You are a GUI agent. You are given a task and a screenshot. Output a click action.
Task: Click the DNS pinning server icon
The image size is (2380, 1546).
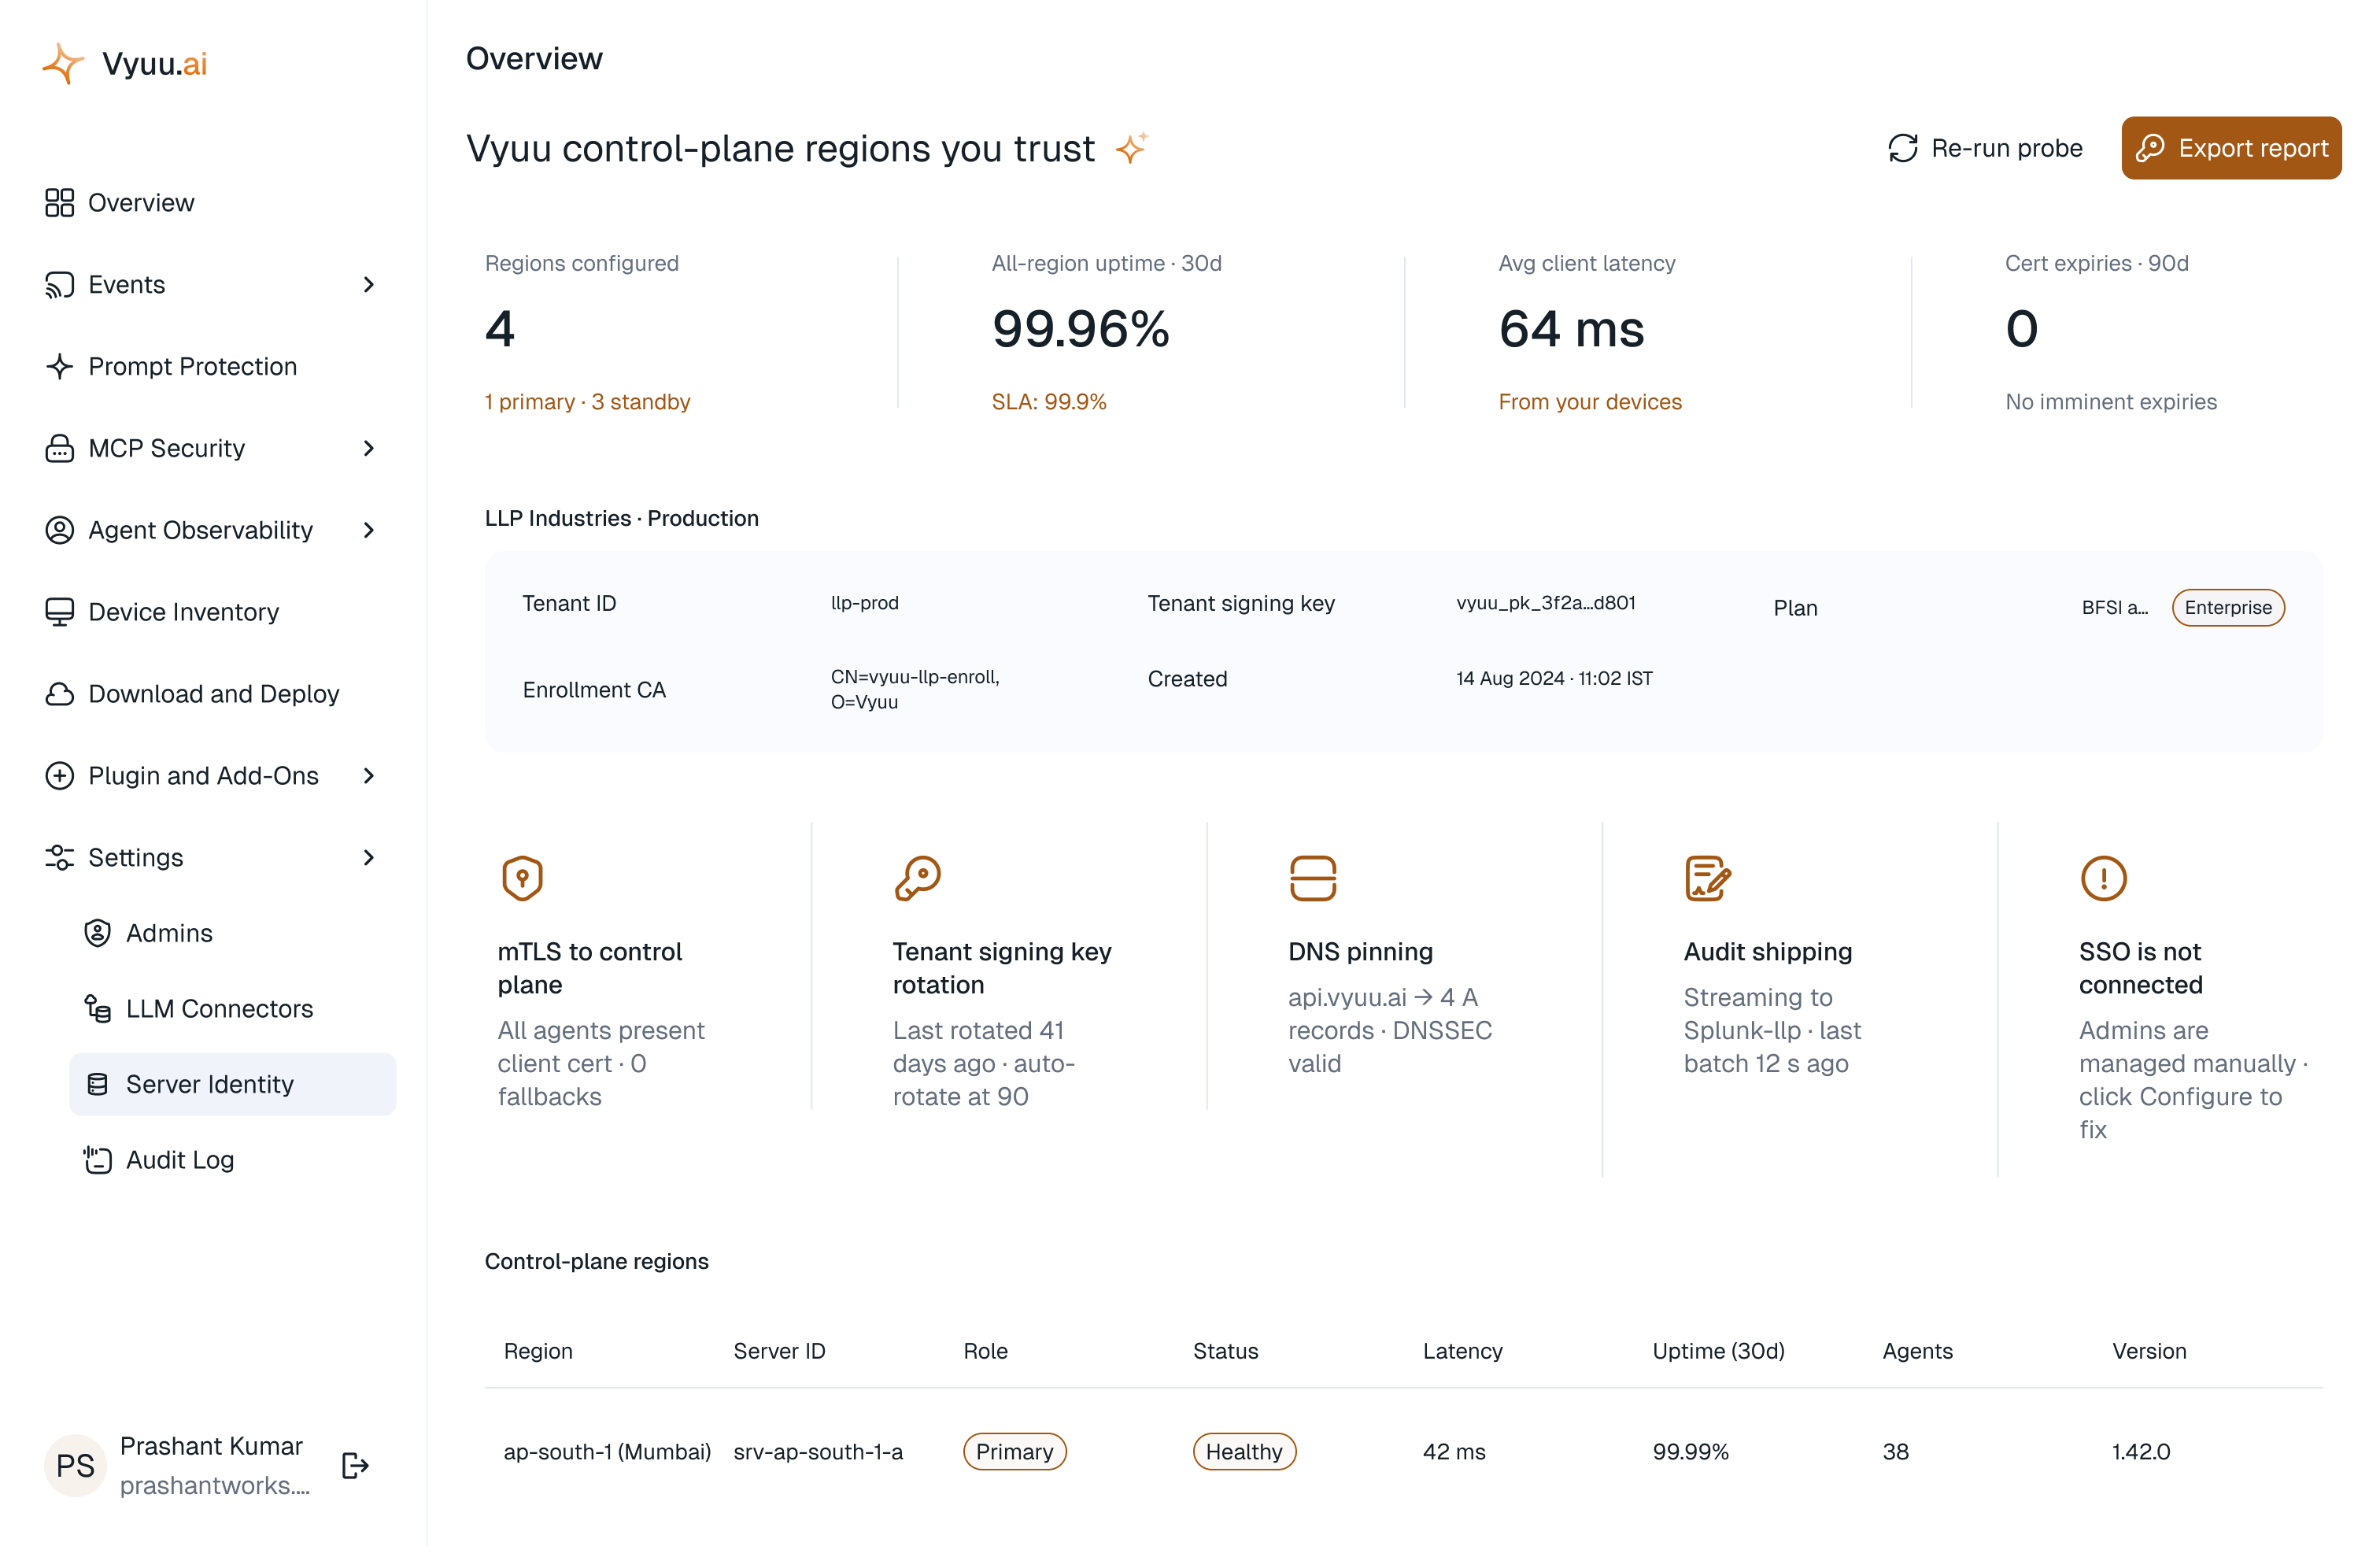click(x=1312, y=879)
